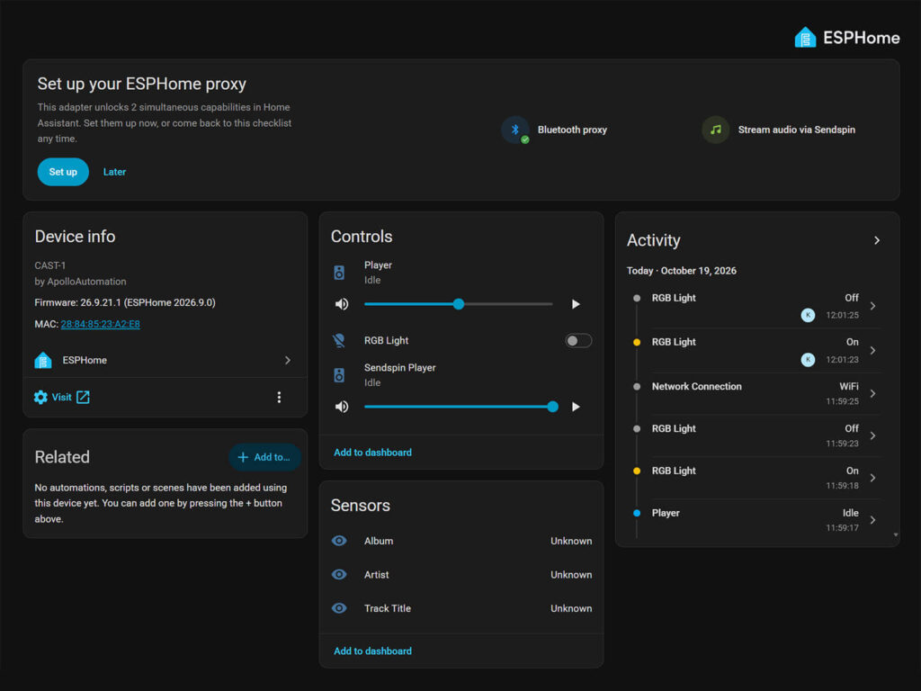The image size is (921, 691).
Task: Click the user avatar on 12:01:25 entry
Action: pyautogui.click(x=808, y=315)
